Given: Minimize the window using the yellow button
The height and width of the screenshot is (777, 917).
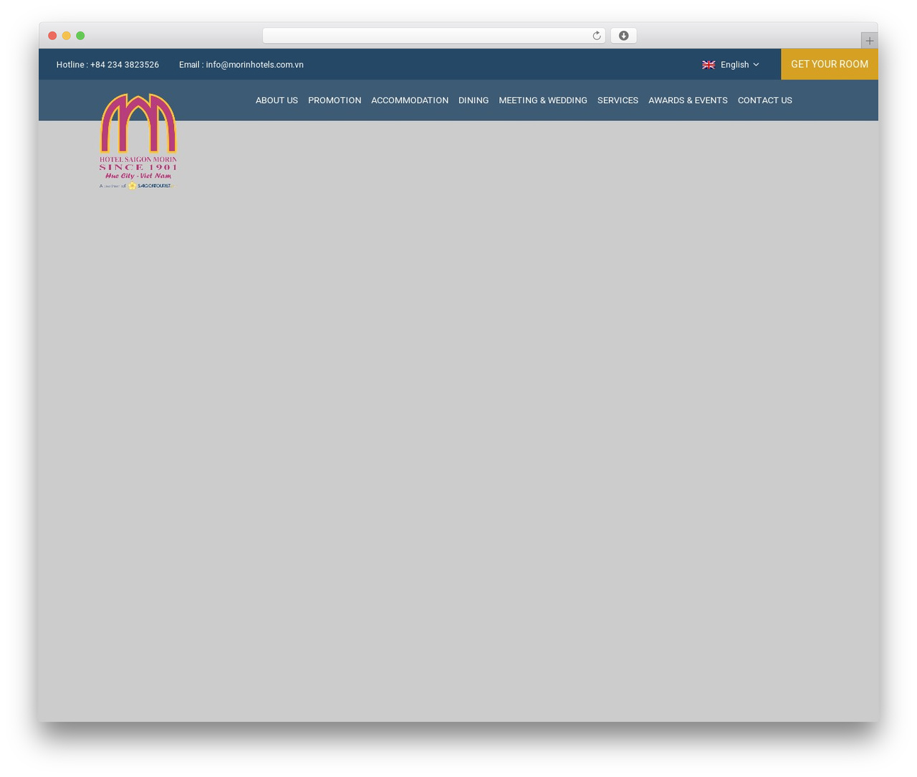Looking at the screenshot, I should click(67, 36).
